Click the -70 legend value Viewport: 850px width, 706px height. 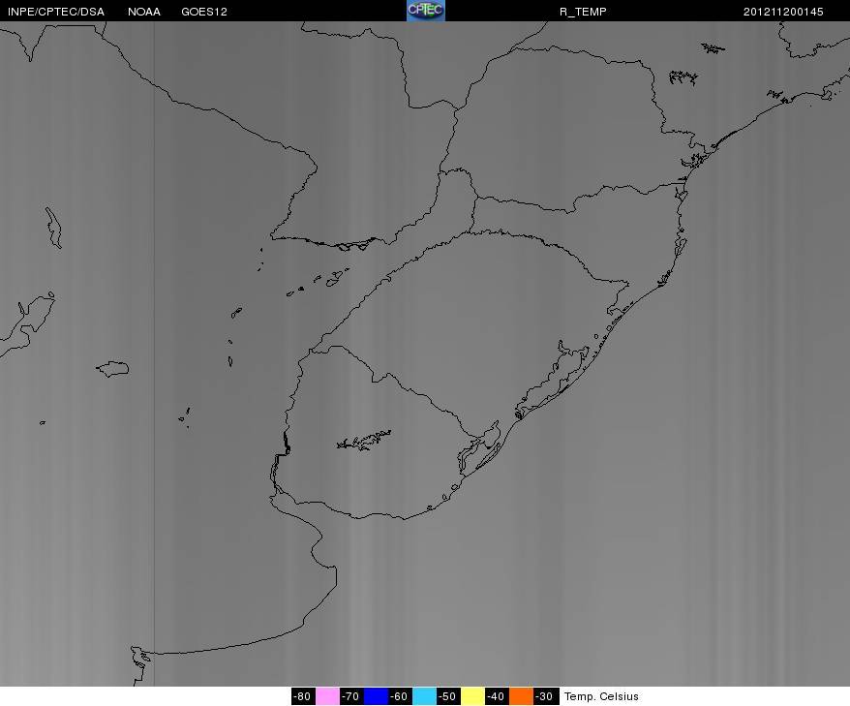pyautogui.click(x=351, y=696)
